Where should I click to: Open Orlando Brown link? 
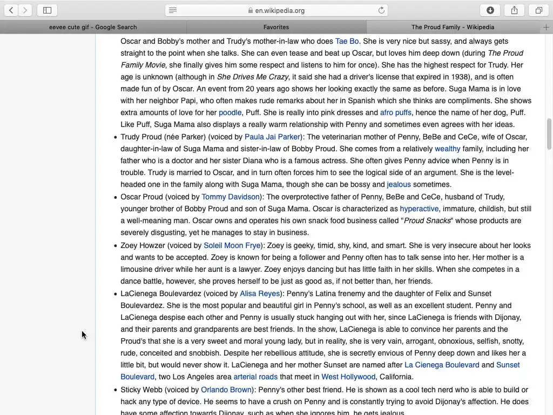click(226, 390)
